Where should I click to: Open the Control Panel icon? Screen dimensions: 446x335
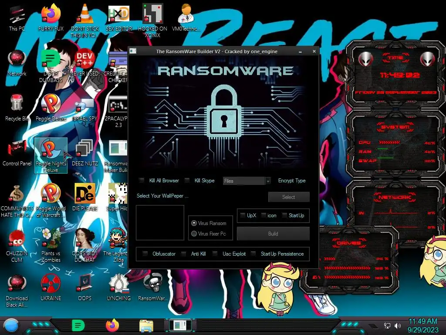17,153
